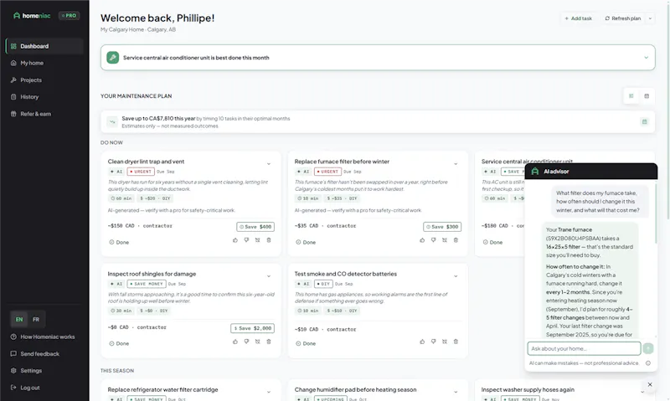
Task: Click Send feedback link
Action: 44,354
